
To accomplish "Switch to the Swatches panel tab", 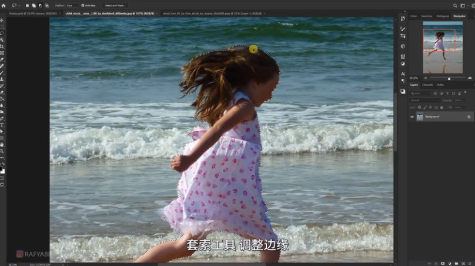I will point(428,16).
